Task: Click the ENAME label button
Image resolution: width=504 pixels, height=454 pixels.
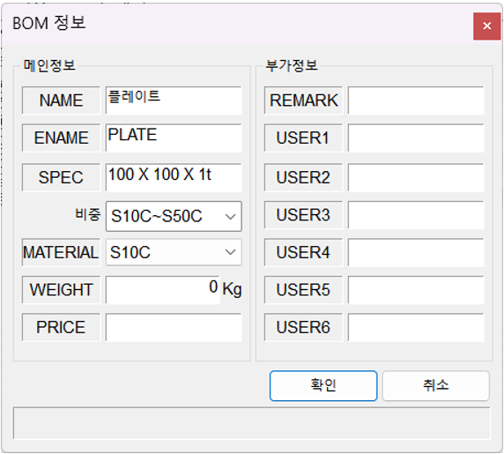Action: click(61, 138)
